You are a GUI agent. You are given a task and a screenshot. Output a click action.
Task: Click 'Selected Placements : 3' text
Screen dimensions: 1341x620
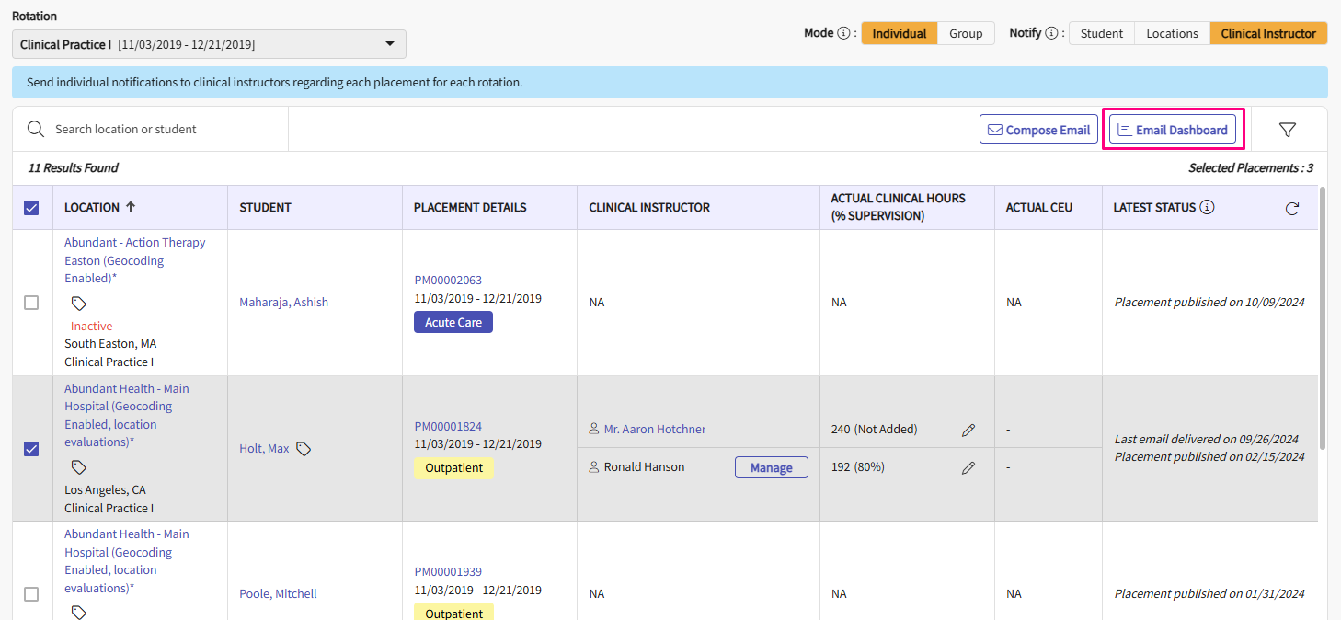tap(1251, 167)
